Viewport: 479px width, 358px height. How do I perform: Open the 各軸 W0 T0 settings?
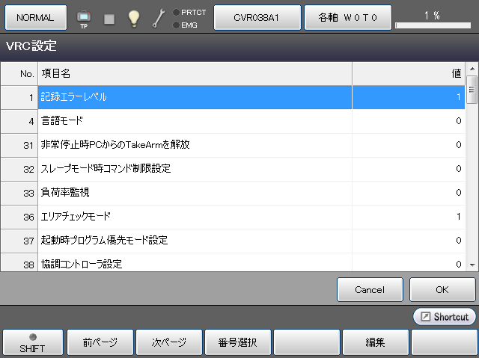point(347,17)
